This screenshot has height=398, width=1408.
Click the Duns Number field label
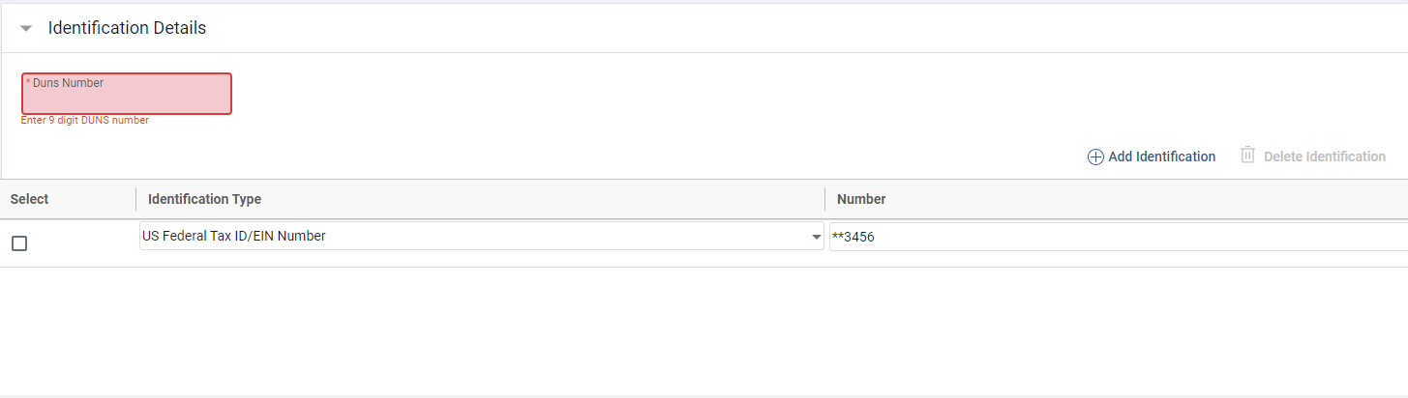[68, 83]
